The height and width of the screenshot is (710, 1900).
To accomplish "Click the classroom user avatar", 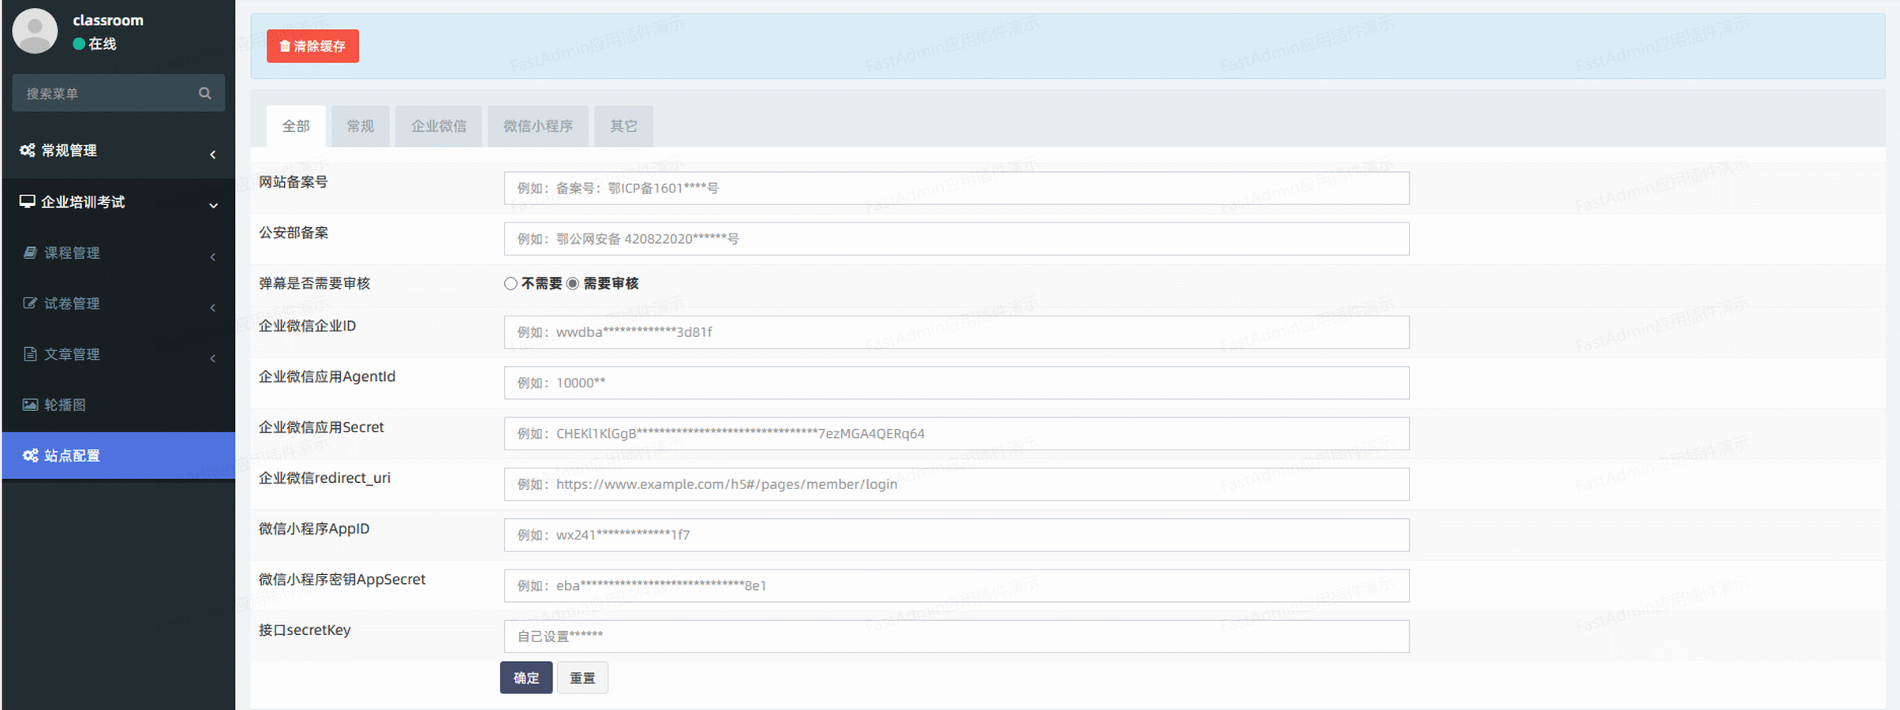I will tap(36, 31).
